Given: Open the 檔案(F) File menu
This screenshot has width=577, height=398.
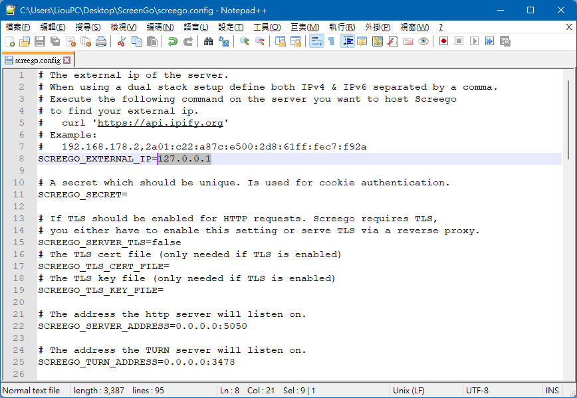Looking at the screenshot, I should pos(18,27).
